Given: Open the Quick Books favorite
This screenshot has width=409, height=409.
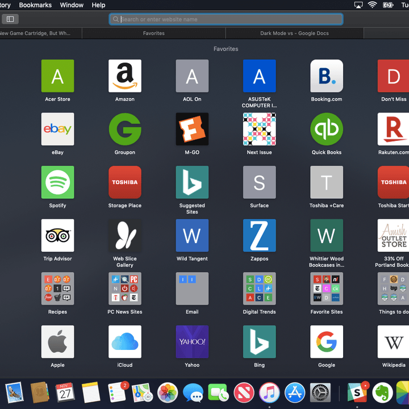Looking at the screenshot, I should tap(327, 129).
